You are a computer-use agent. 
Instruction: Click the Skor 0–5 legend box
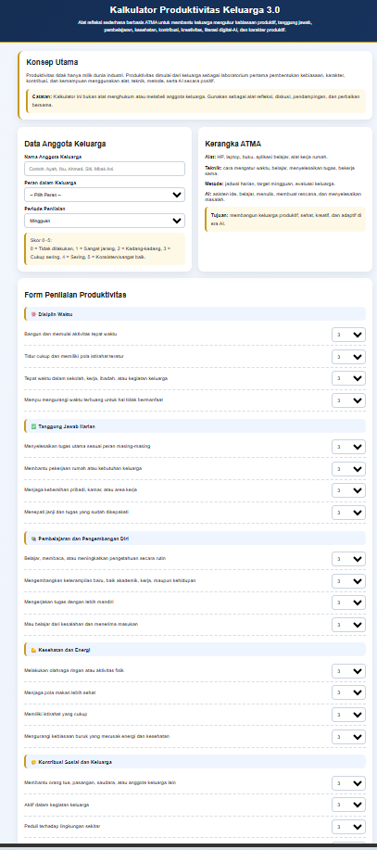coord(105,248)
